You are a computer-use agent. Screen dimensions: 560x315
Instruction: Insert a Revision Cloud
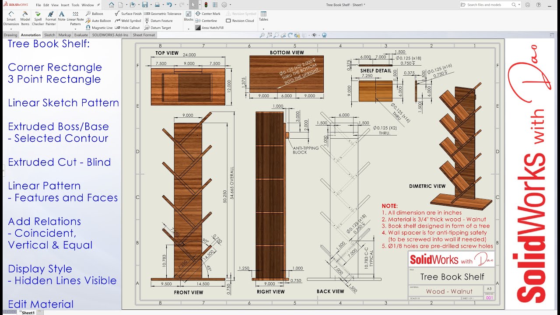[240, 21]
